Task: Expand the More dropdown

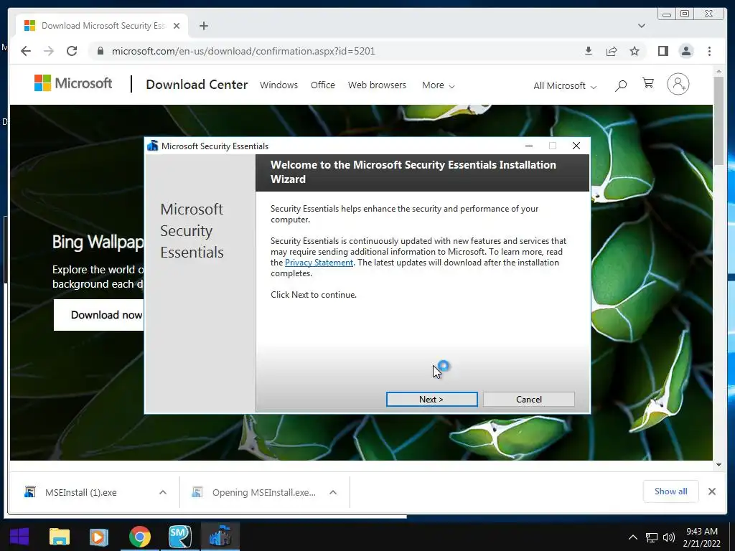Action: pyautogui.click(x=439, y=85)
